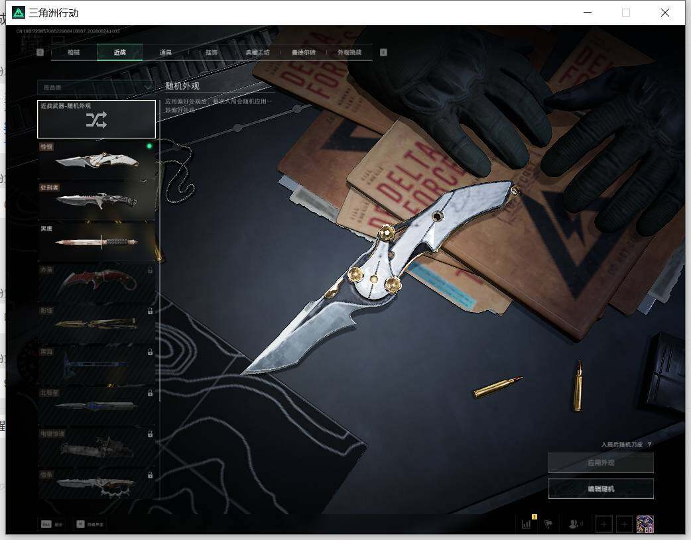
Task: Open the bar chart stats icon
Action: [527, 523]
